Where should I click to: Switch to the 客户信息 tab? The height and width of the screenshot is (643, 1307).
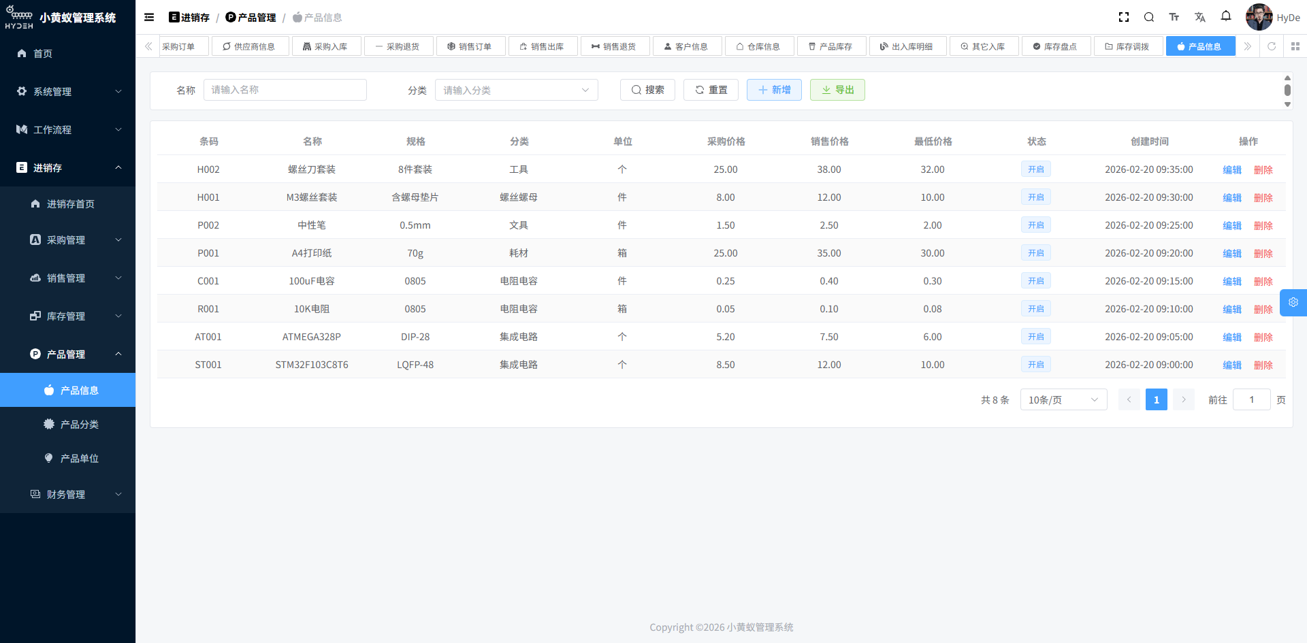point(687,46)
